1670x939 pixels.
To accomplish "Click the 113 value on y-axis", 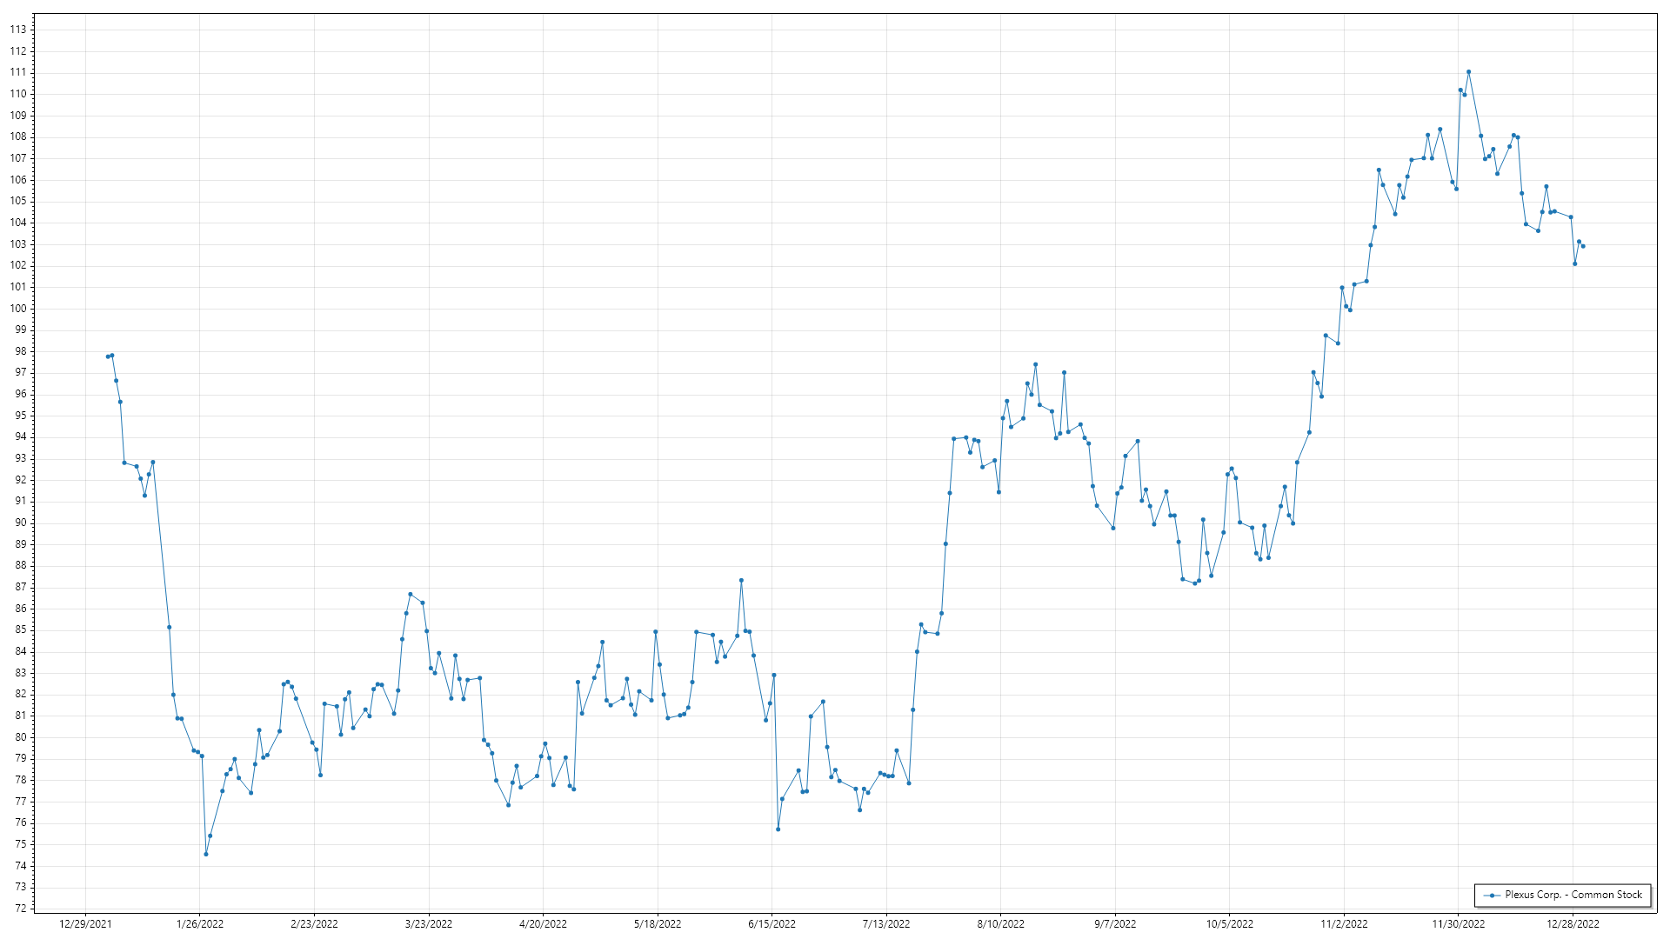I will point(18,30).
